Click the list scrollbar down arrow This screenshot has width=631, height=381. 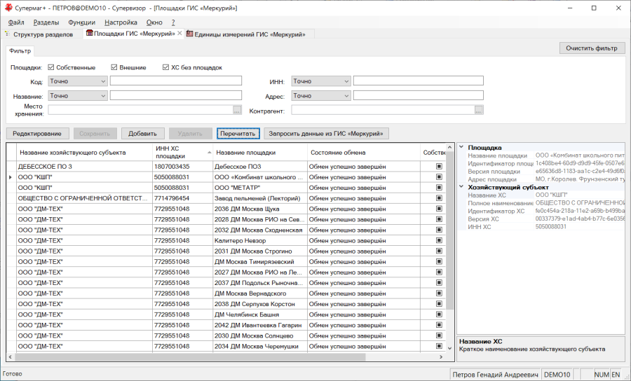tap(449, 348)
